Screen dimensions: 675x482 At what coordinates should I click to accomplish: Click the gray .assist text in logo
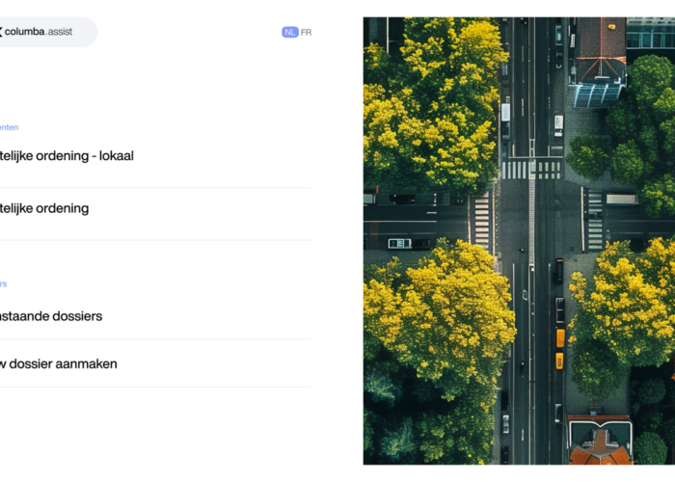click(x=59, y=32)
